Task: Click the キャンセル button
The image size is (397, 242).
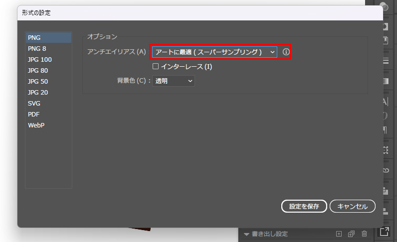Action: click(x=353, y=206)
